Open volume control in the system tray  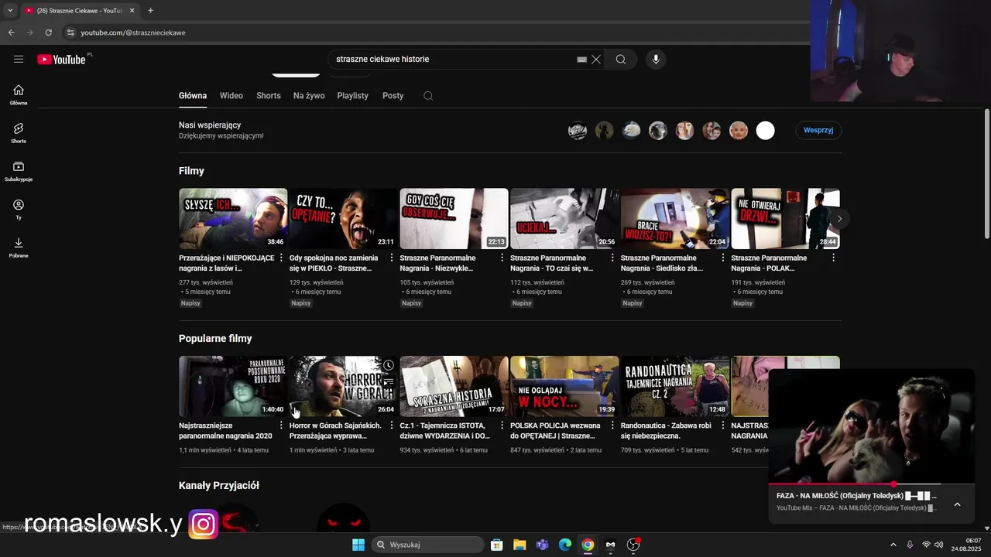[x=938, y=545]
